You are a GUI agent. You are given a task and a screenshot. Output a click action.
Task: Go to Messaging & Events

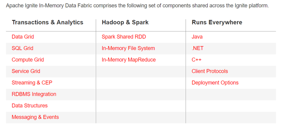(x=35, y=117)
